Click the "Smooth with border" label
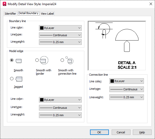 [44, 72]
